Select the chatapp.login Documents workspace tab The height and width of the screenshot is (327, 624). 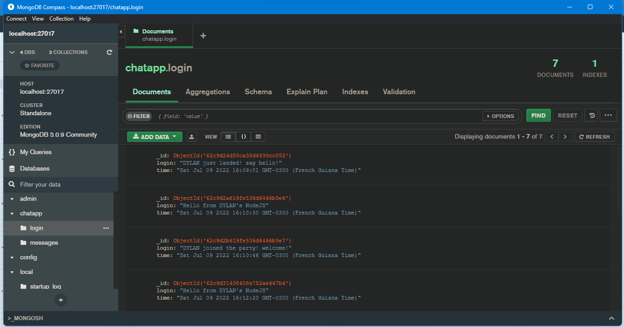point(159,35)
